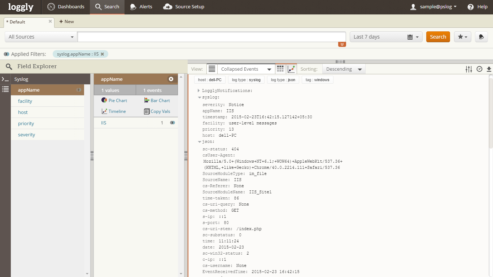Viewport: 493px width, 277px height.
Task: Open the All Sources dropdown
Action: pos(41,37)
